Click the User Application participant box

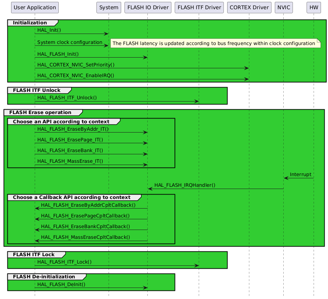(35, 7)
